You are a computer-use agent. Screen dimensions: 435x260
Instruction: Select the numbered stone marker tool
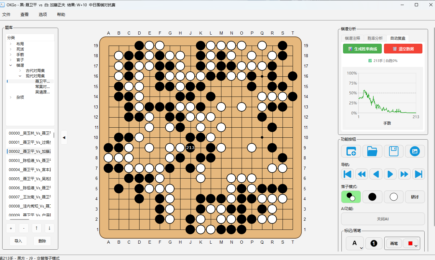[x=374, y=243]
